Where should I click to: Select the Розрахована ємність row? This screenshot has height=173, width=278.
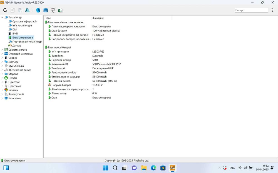[64, 73]
